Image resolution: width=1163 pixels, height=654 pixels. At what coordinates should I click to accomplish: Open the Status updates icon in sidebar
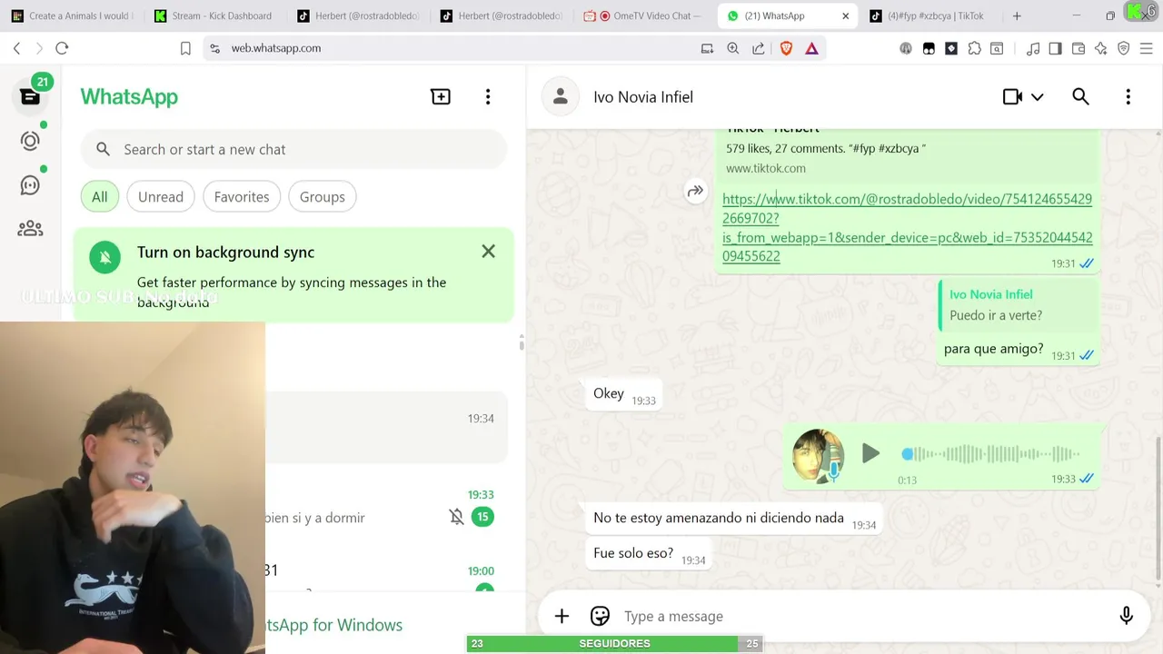click(30, 141)
